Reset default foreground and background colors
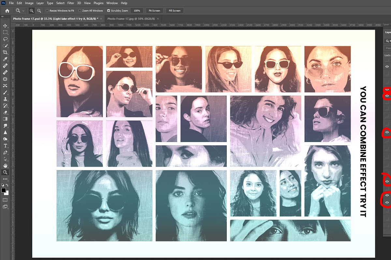The image size is (391, 260). coord(3,185)
